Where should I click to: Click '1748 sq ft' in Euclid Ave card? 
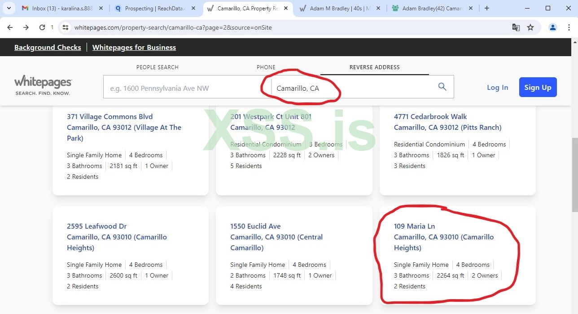click(x=287, y=275)
